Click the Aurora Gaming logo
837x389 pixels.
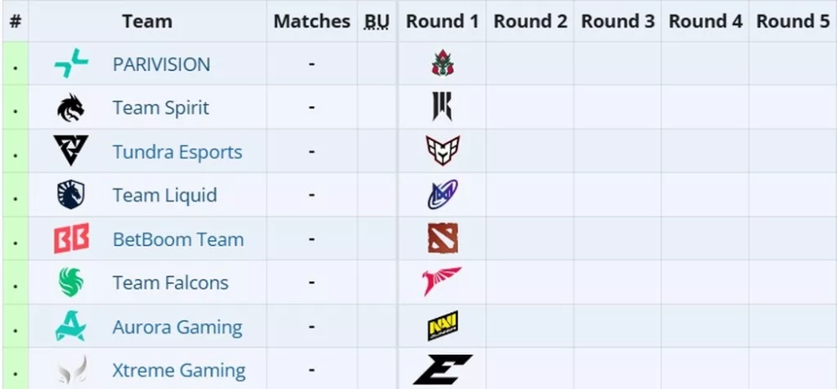pos(71,326)
